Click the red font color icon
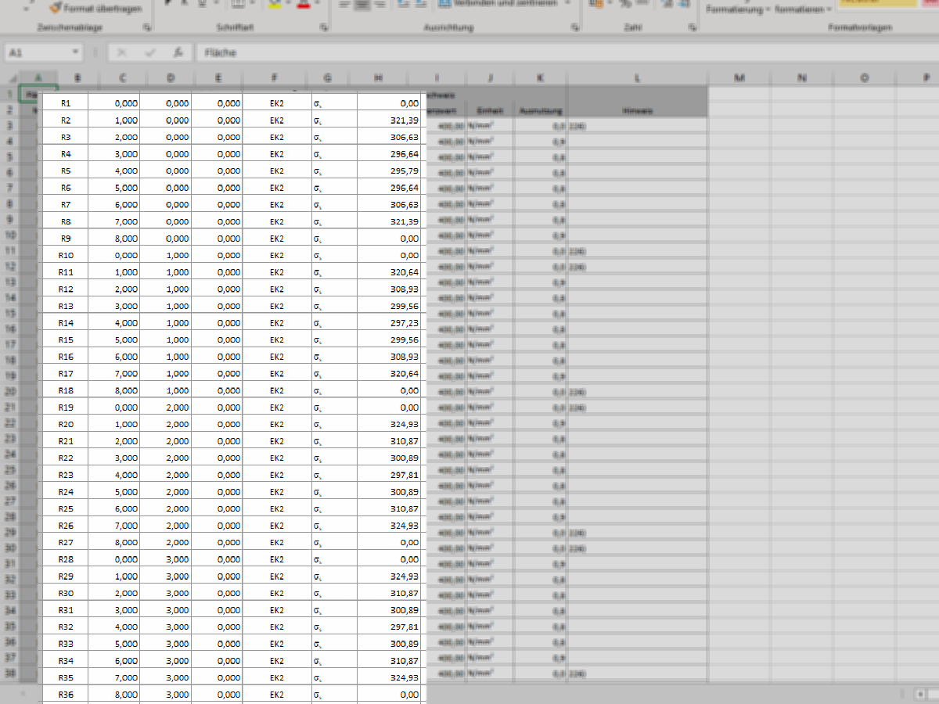Screen dimensions: 939x704 coord(303,4)
